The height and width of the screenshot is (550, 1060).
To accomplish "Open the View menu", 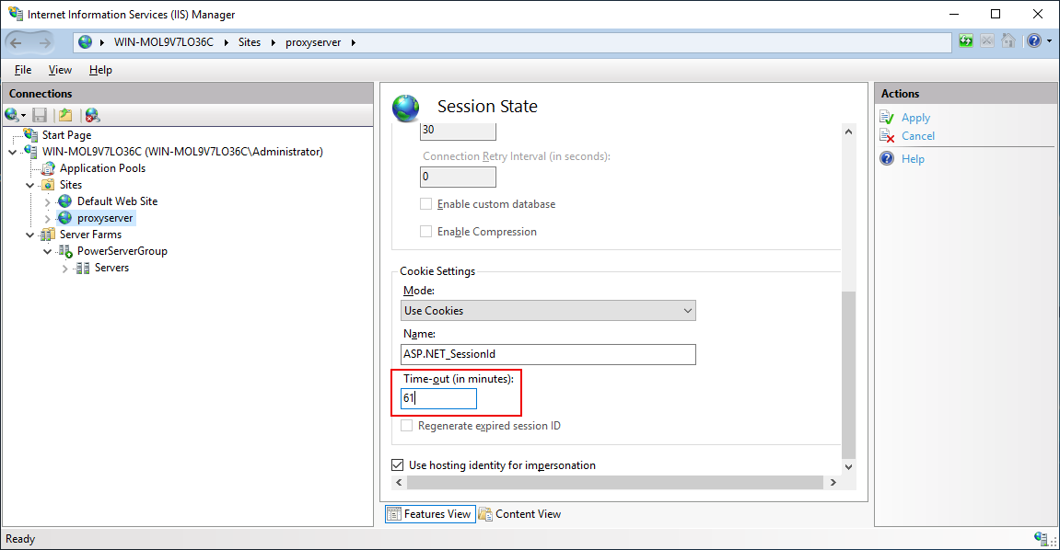I will tap(60, 70).
